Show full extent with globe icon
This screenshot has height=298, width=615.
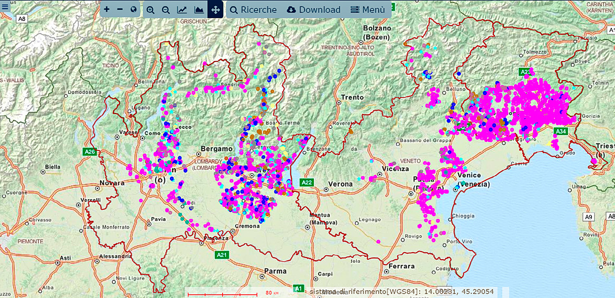point(134,9)
